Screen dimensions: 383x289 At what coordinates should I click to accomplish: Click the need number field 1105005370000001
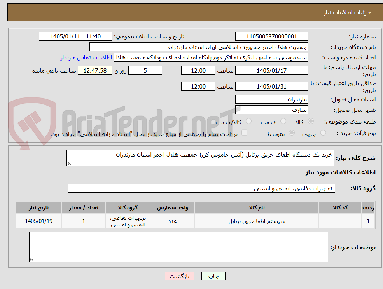click(x=271, y=37)
